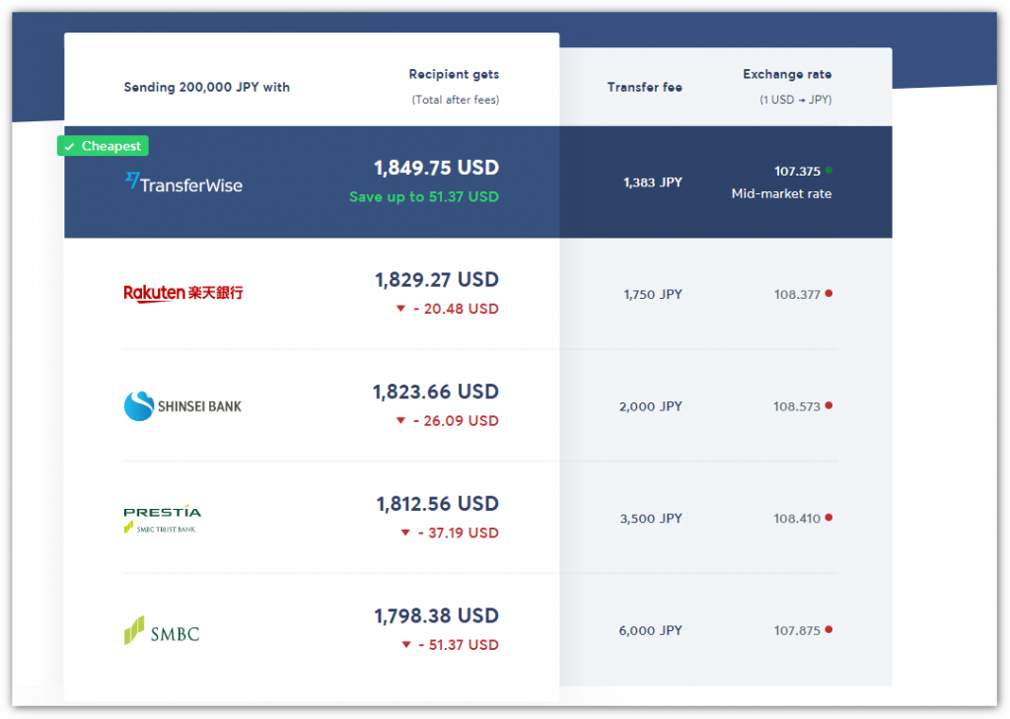Click the 'Sending 200,000 JPY with' header

[x=207, y=87]
